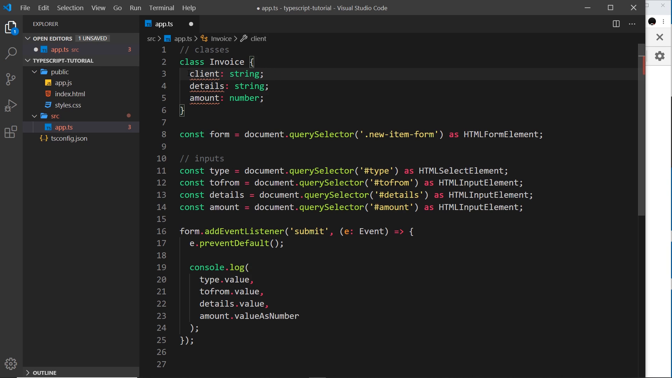
Task: Click the VS Code logo icon
Action: [x=7, y=8]
